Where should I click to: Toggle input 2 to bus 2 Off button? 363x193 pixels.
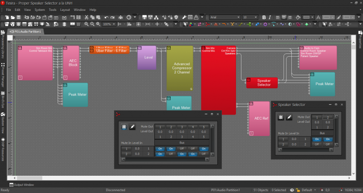[171, 154]
